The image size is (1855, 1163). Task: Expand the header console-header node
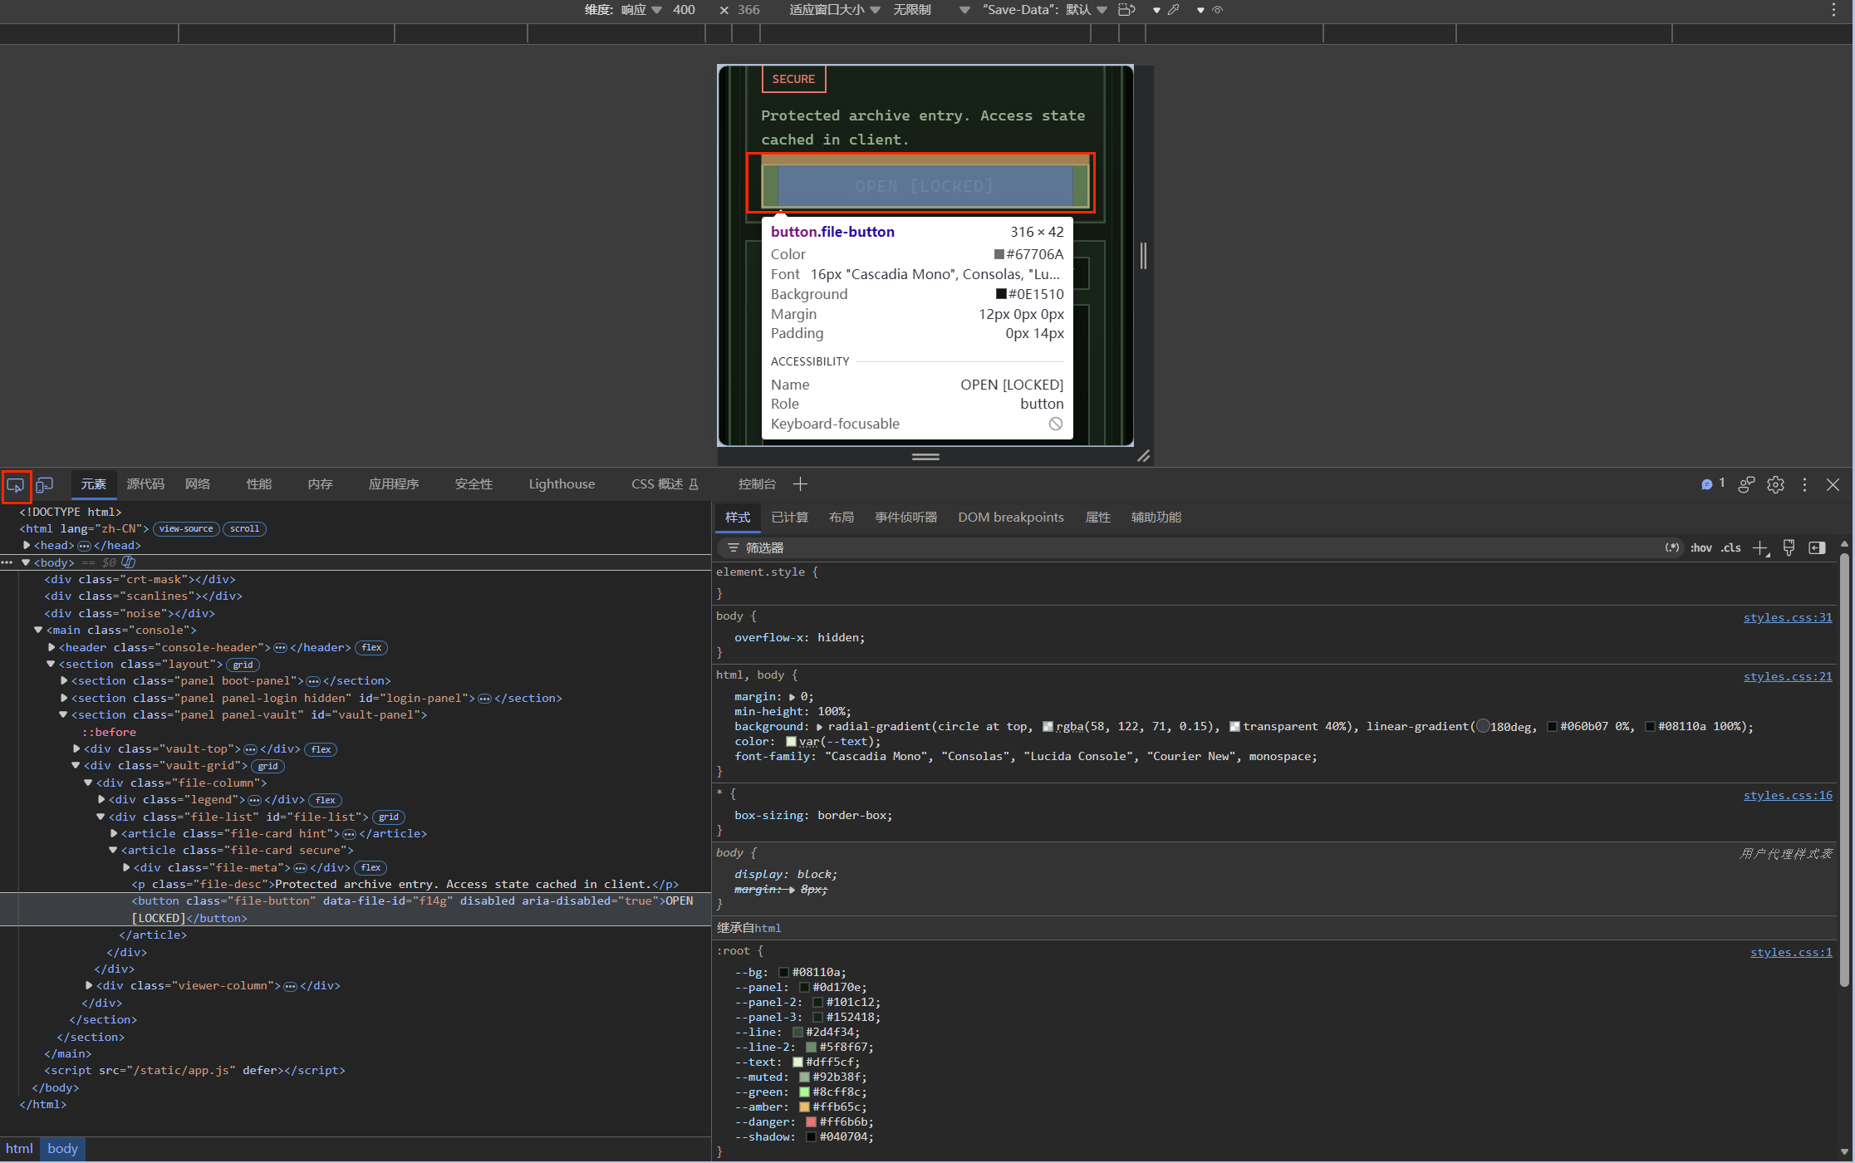pyautogui.click(x=52, y=648)
